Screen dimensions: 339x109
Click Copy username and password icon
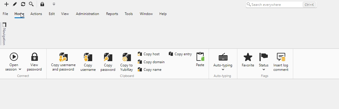pos(63,57)
